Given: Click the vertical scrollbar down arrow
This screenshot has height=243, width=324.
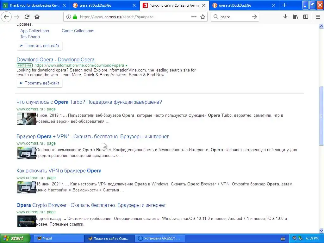Looking at the screenshot, I should (321, 231).
